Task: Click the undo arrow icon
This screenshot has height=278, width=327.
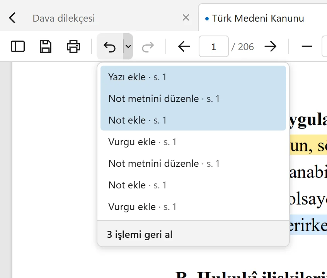Action: point(110,46)
